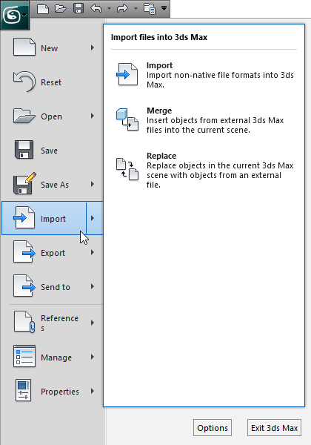The width and height of the screenshot is (311, 445).
Task: Click the Properties sliders icon
Action: click(24, 390)
